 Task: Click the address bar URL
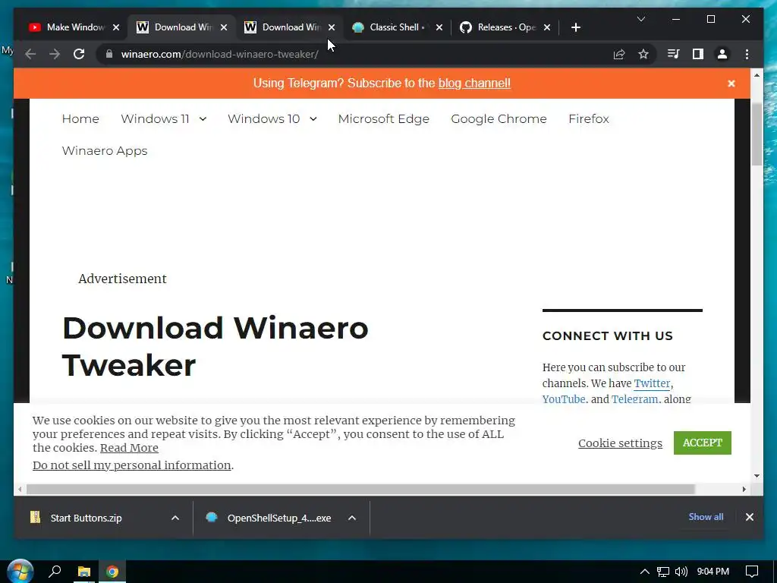(219, 54)
